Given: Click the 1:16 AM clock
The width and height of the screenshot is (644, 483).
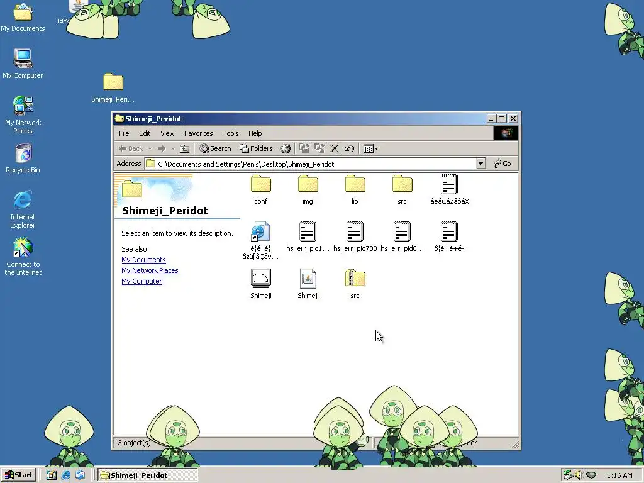Looking at the screenshot, I should 619,475.
